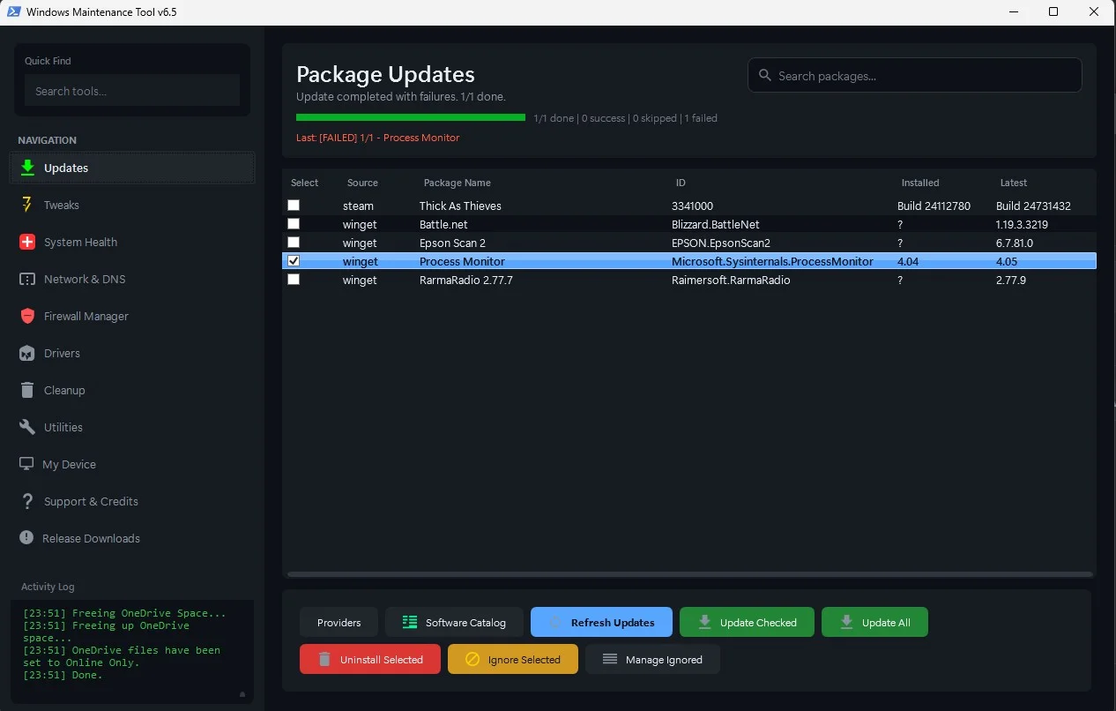
Task: Click the My Device monitor icon
Action: coord(26,464)
